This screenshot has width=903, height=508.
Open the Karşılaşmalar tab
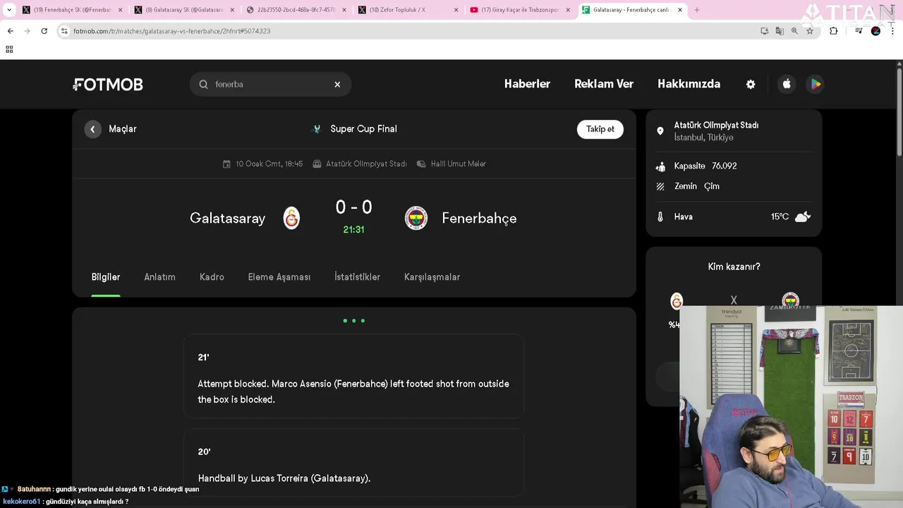coord(432,277)
